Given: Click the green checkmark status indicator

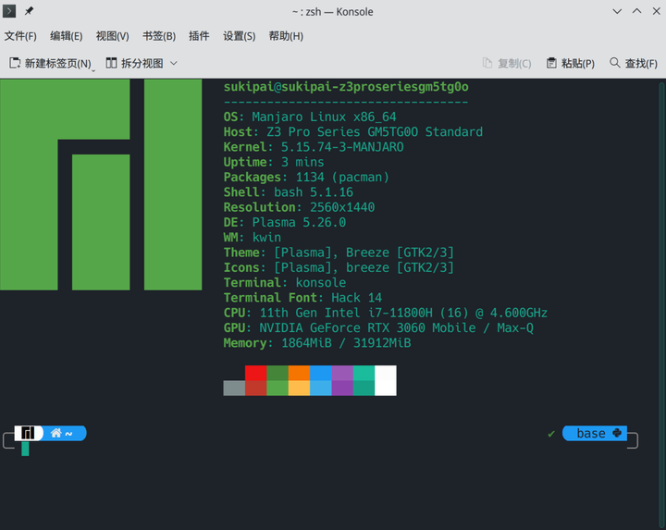Looking at the screenshot, I should 551,434.
